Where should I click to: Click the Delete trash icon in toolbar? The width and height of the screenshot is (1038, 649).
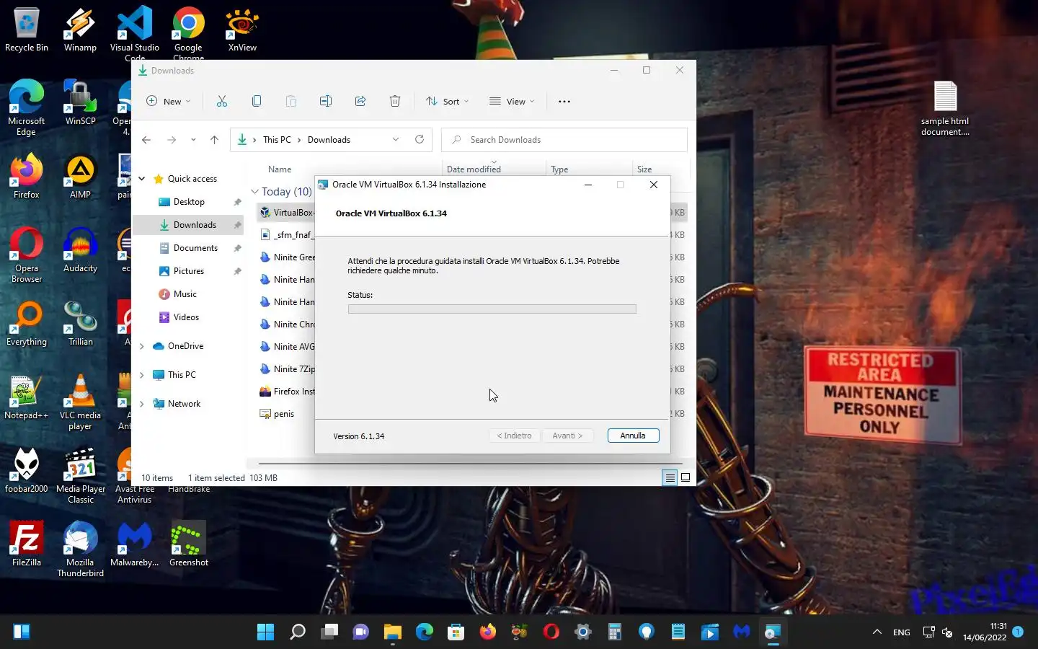point(394,101)
